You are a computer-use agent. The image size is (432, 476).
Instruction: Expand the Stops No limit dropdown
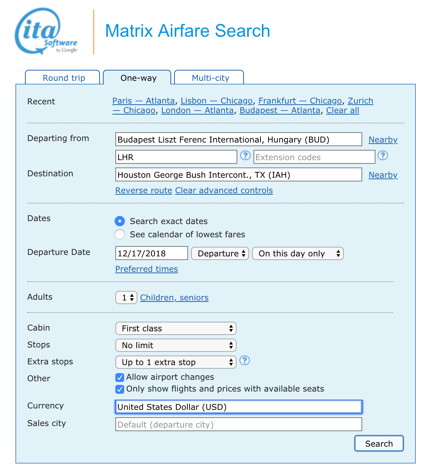tap(176, 345)
